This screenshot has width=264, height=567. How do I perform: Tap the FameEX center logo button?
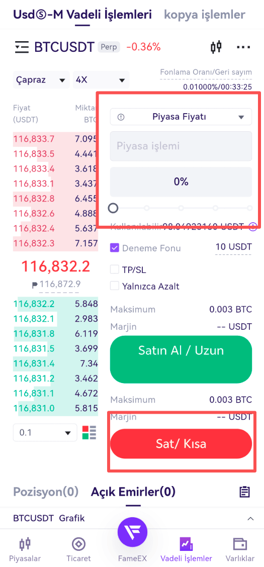pos(132,532)
